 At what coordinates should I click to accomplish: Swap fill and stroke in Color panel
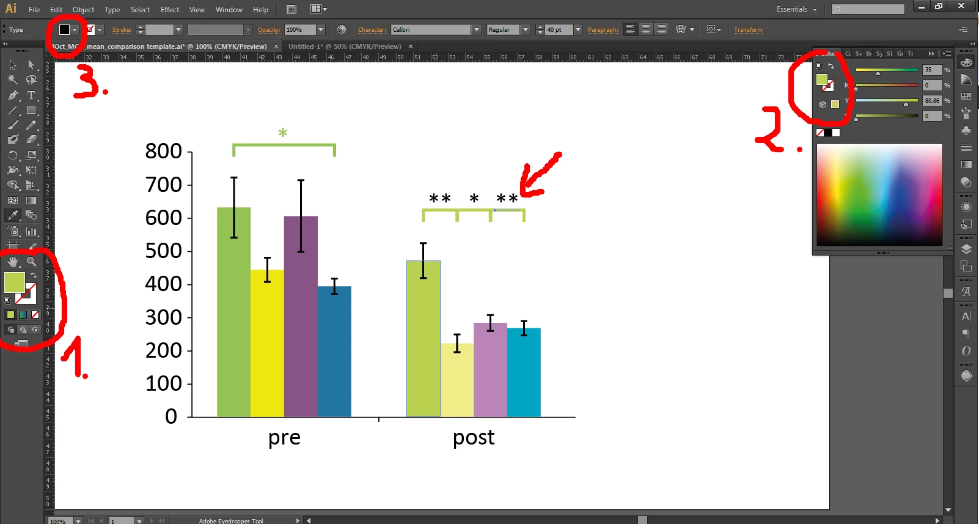tap(831, 66)
